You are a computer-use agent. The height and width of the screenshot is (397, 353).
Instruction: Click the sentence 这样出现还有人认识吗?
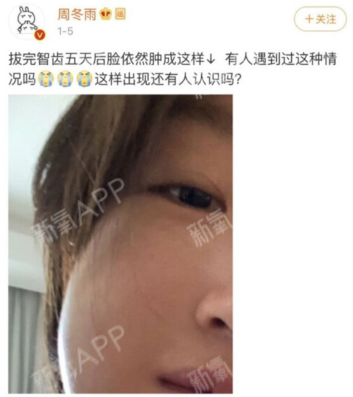[x=167, y=80]
